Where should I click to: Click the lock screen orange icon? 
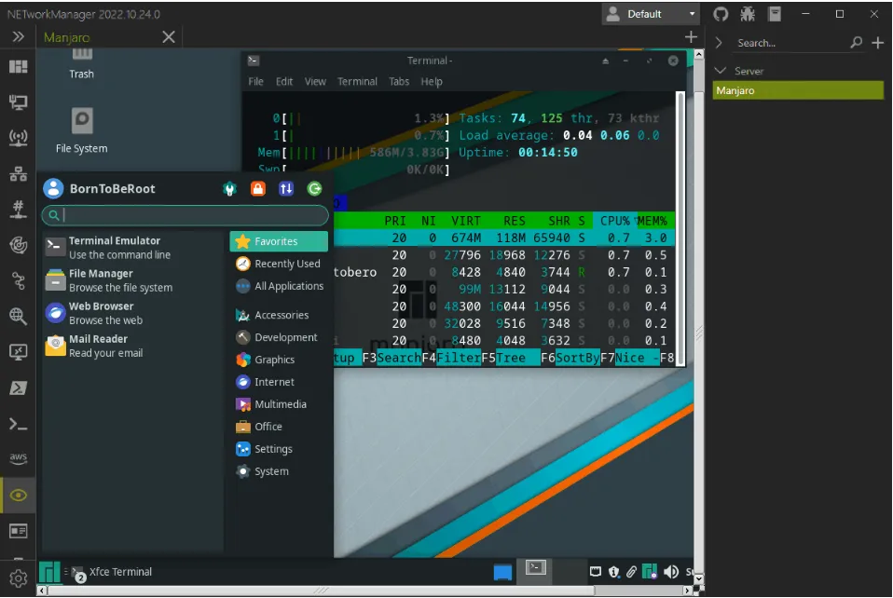click(x=258, y=189)
